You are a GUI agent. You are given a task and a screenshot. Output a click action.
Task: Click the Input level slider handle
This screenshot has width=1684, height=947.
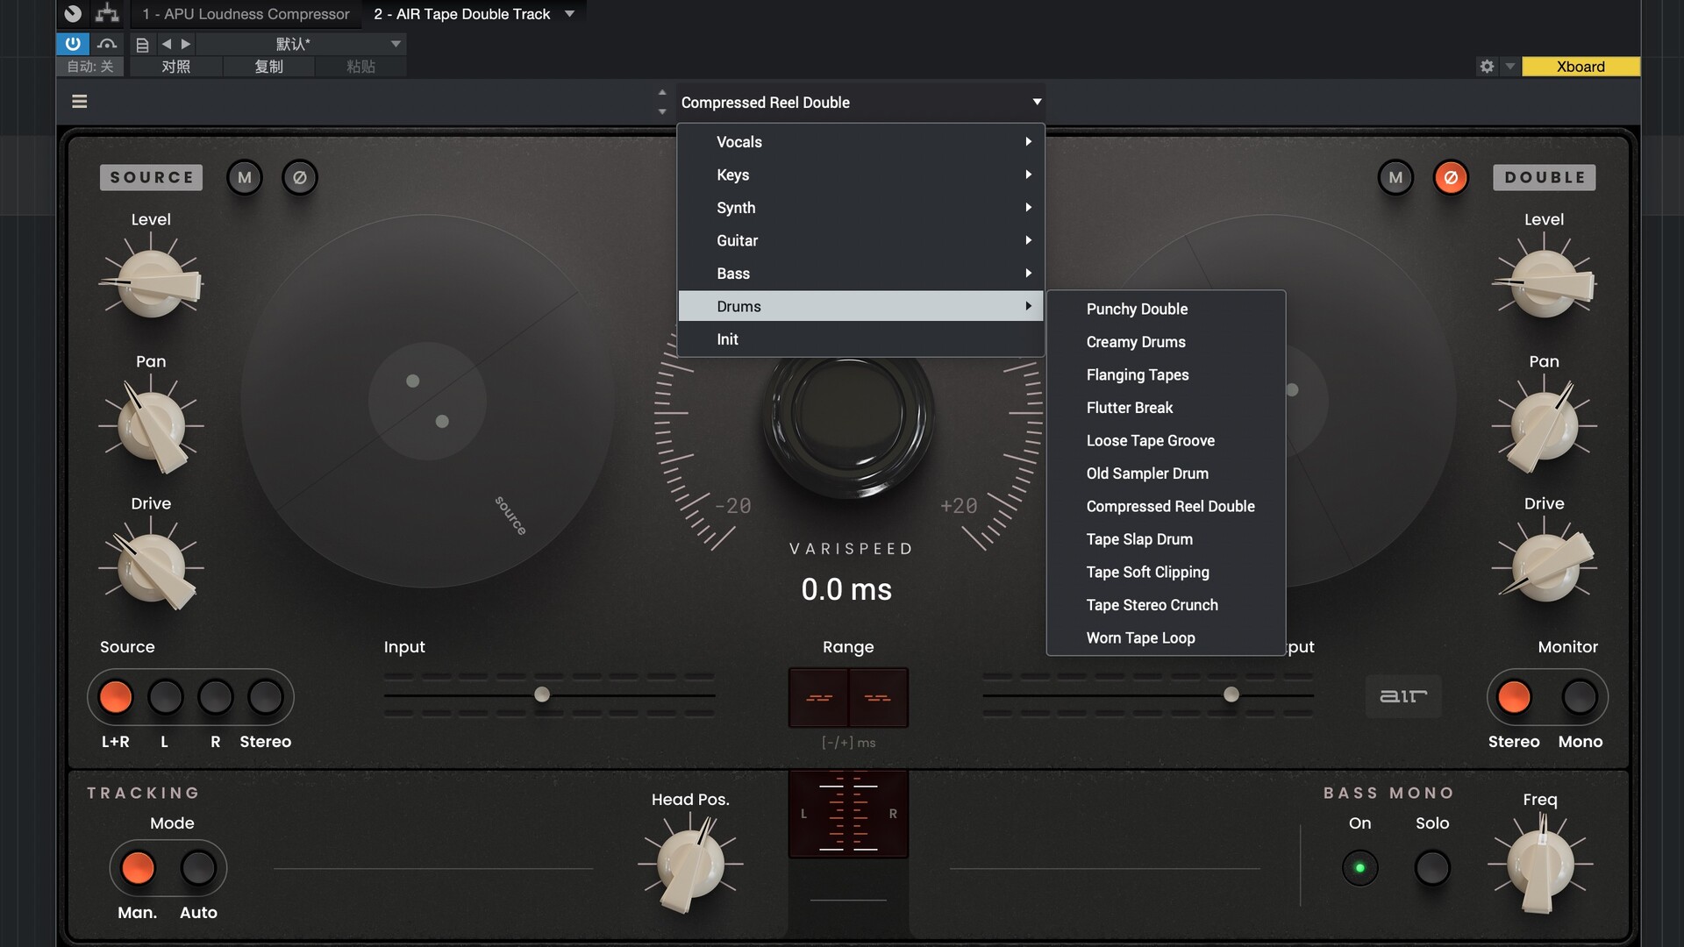click(x=542, y=694)
